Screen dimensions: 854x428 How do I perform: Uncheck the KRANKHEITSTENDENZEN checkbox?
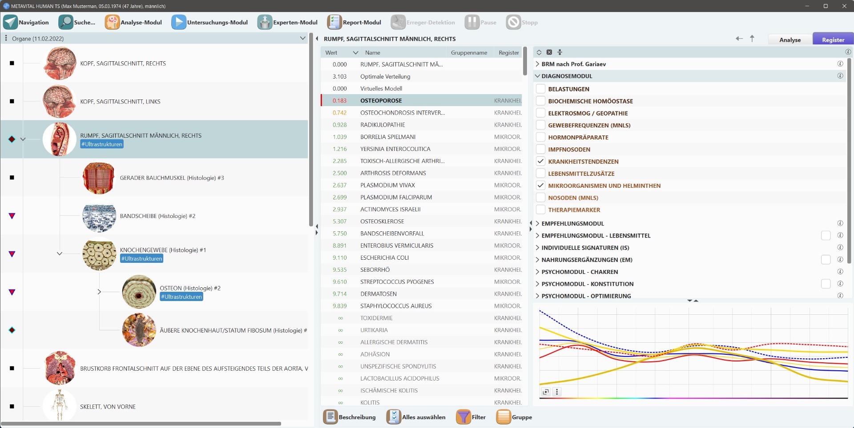point(540,161)
